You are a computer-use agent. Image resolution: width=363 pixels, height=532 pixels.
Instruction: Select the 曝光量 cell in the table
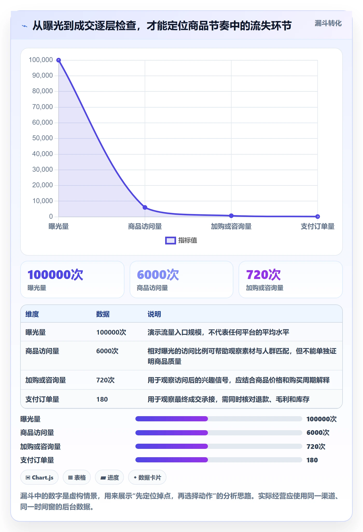click(36, 332)
